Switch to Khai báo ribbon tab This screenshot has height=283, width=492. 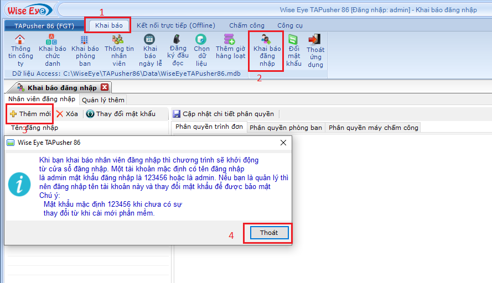click(x=108, y=25)
